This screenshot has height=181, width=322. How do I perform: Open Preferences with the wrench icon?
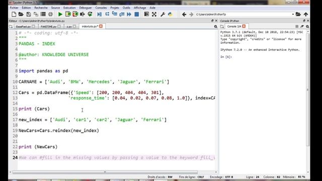[163, 15]
